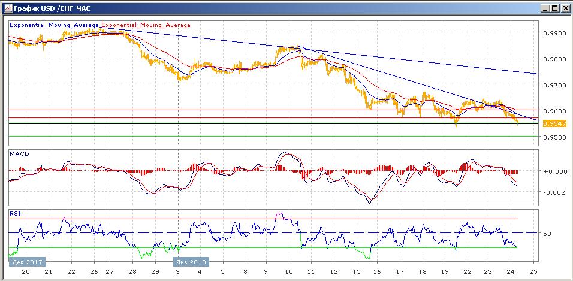Close the USD/CHF chart window
573x281 pixels.
pos(565,8)
